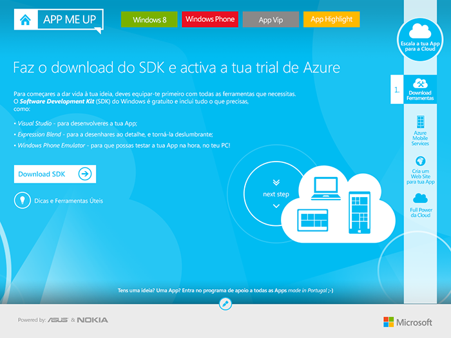This screenshot has height=338, width=451.
Task: Click the tablet icon in the cloud
Action: coord(312,220)
